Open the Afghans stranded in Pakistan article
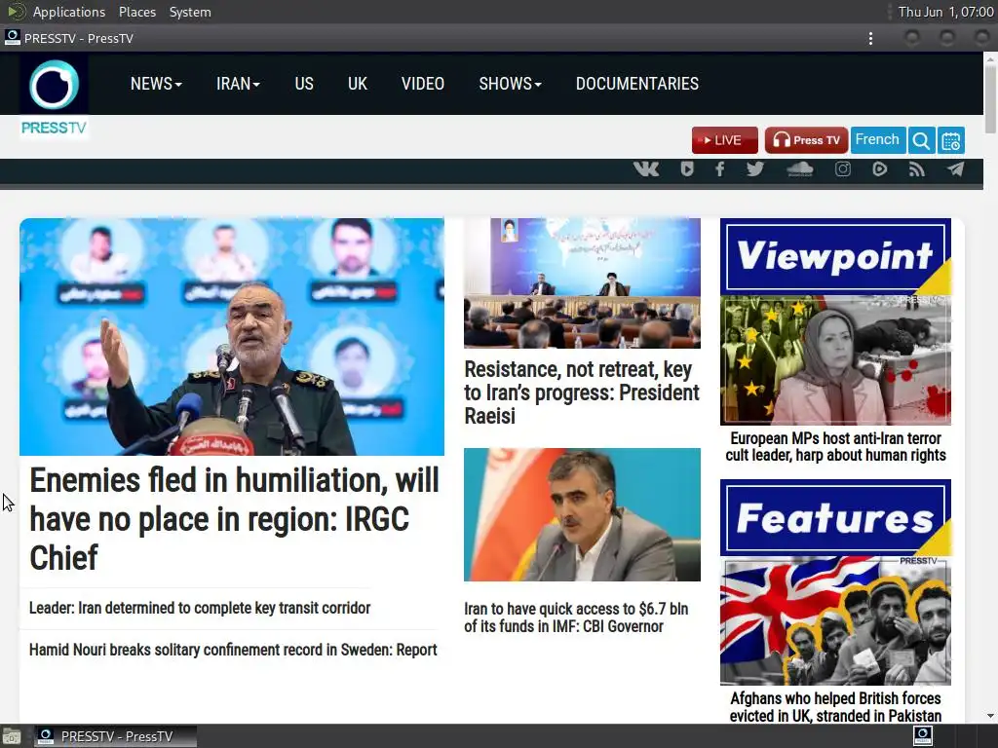 (835, 707)
